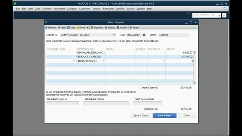Print the deposit

(81, 28)
